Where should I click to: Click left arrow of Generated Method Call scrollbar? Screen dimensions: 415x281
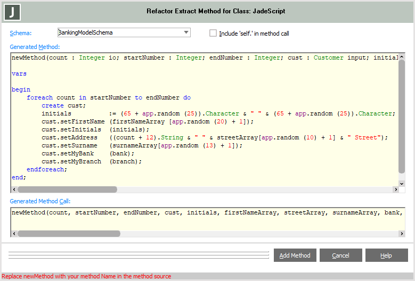[x=14, y=233]
